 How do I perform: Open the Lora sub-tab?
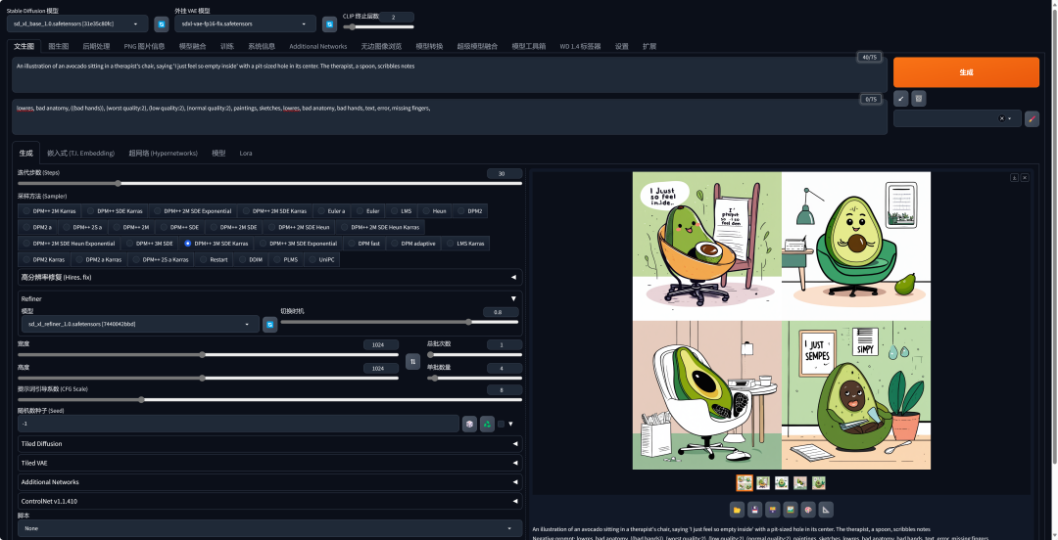[x=246, y=153]
